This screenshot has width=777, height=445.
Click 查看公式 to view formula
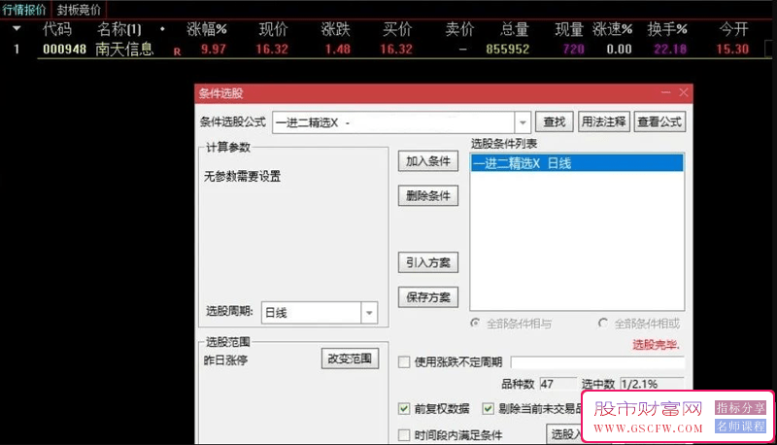pyautogui.click(x=659, y=121)
